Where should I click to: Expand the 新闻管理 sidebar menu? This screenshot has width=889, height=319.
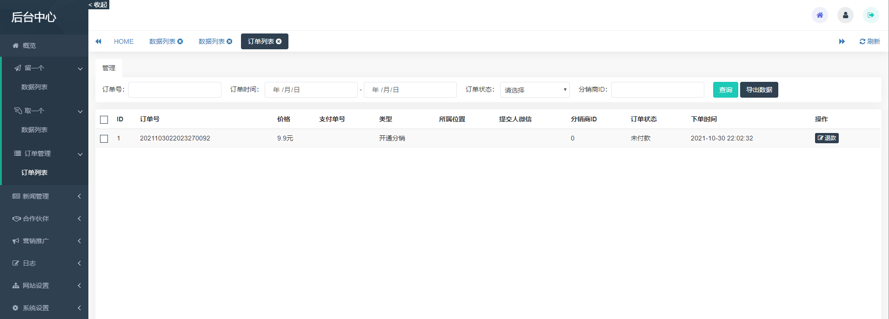tap(44, 196)
